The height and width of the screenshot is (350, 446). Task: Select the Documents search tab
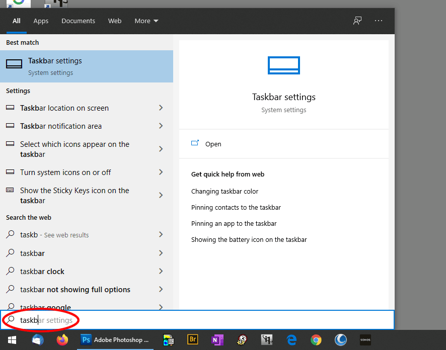[78, 21]
